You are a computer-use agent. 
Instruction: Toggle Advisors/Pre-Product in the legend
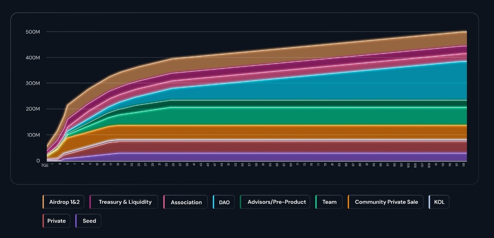275,202
